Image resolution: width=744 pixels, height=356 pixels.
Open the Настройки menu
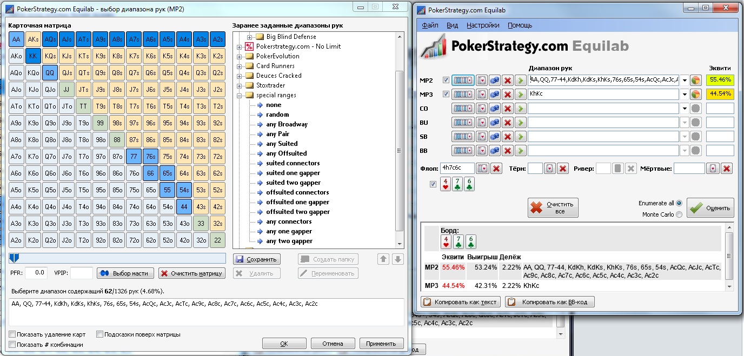point(483,25)
